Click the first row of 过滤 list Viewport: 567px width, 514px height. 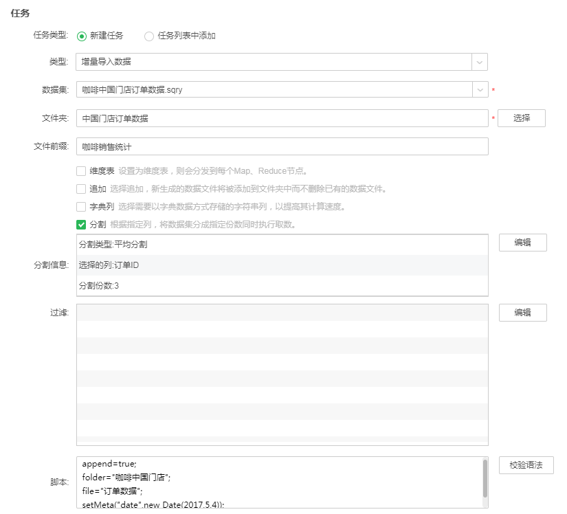[x=282, y=313]
